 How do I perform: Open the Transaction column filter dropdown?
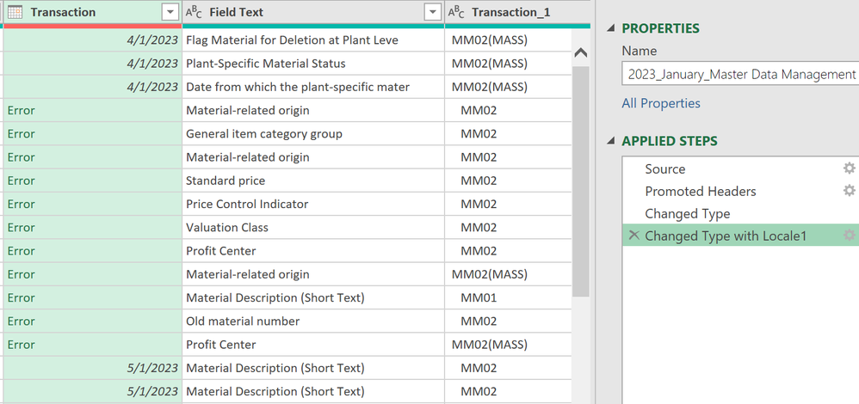pos(169,13)
